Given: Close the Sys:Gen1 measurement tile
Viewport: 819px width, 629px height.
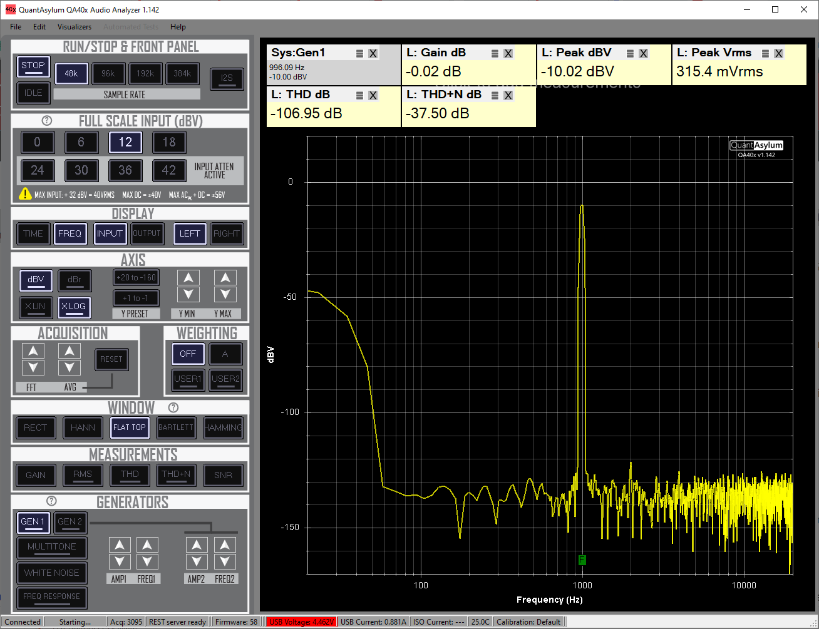Looking at the screenshot, I should coord(373,54).
